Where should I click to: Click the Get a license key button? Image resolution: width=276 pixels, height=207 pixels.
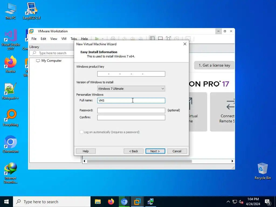[214, 65]
